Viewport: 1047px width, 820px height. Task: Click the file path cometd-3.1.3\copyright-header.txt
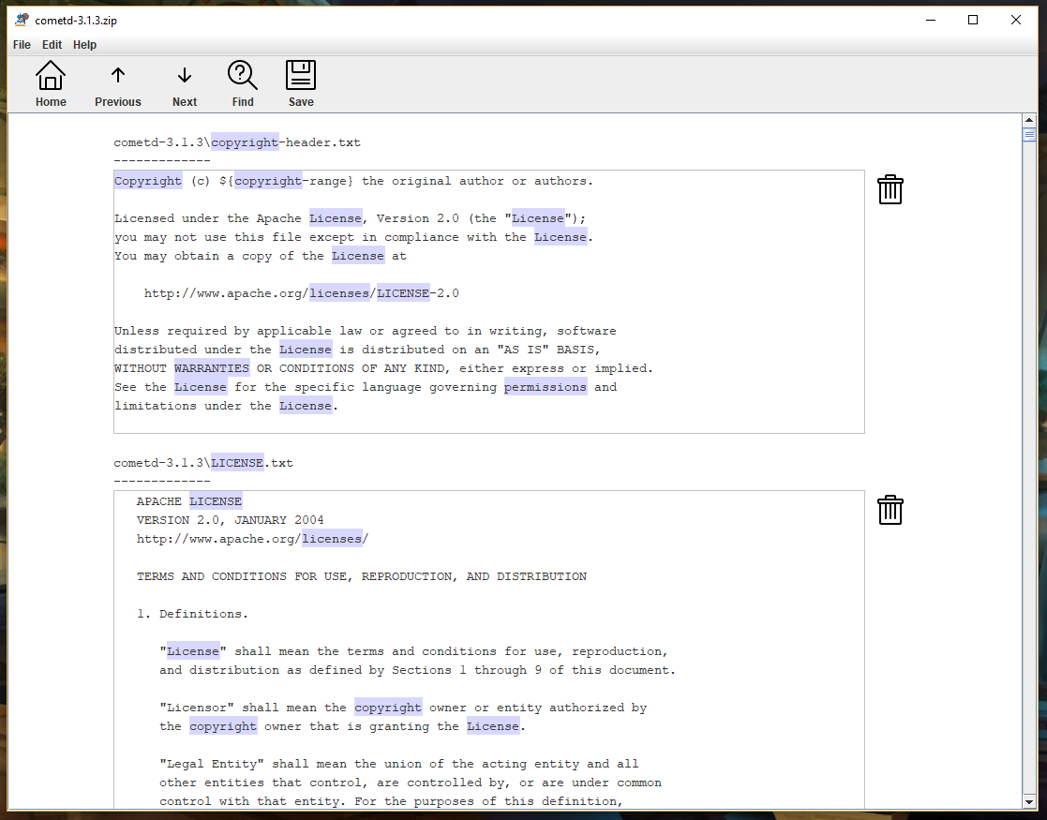click(237, 142)
